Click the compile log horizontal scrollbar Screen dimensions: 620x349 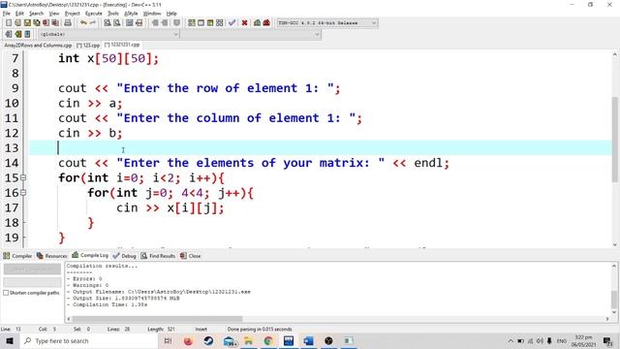pos(157,319)
